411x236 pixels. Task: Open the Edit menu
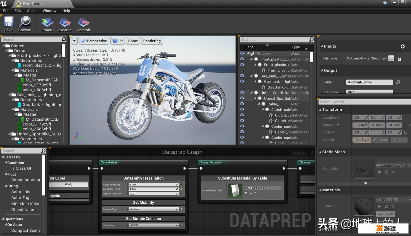(18, 11)
